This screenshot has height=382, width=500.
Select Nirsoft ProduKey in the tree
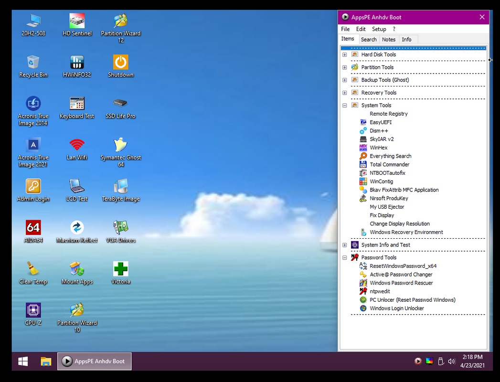point(389,198)
